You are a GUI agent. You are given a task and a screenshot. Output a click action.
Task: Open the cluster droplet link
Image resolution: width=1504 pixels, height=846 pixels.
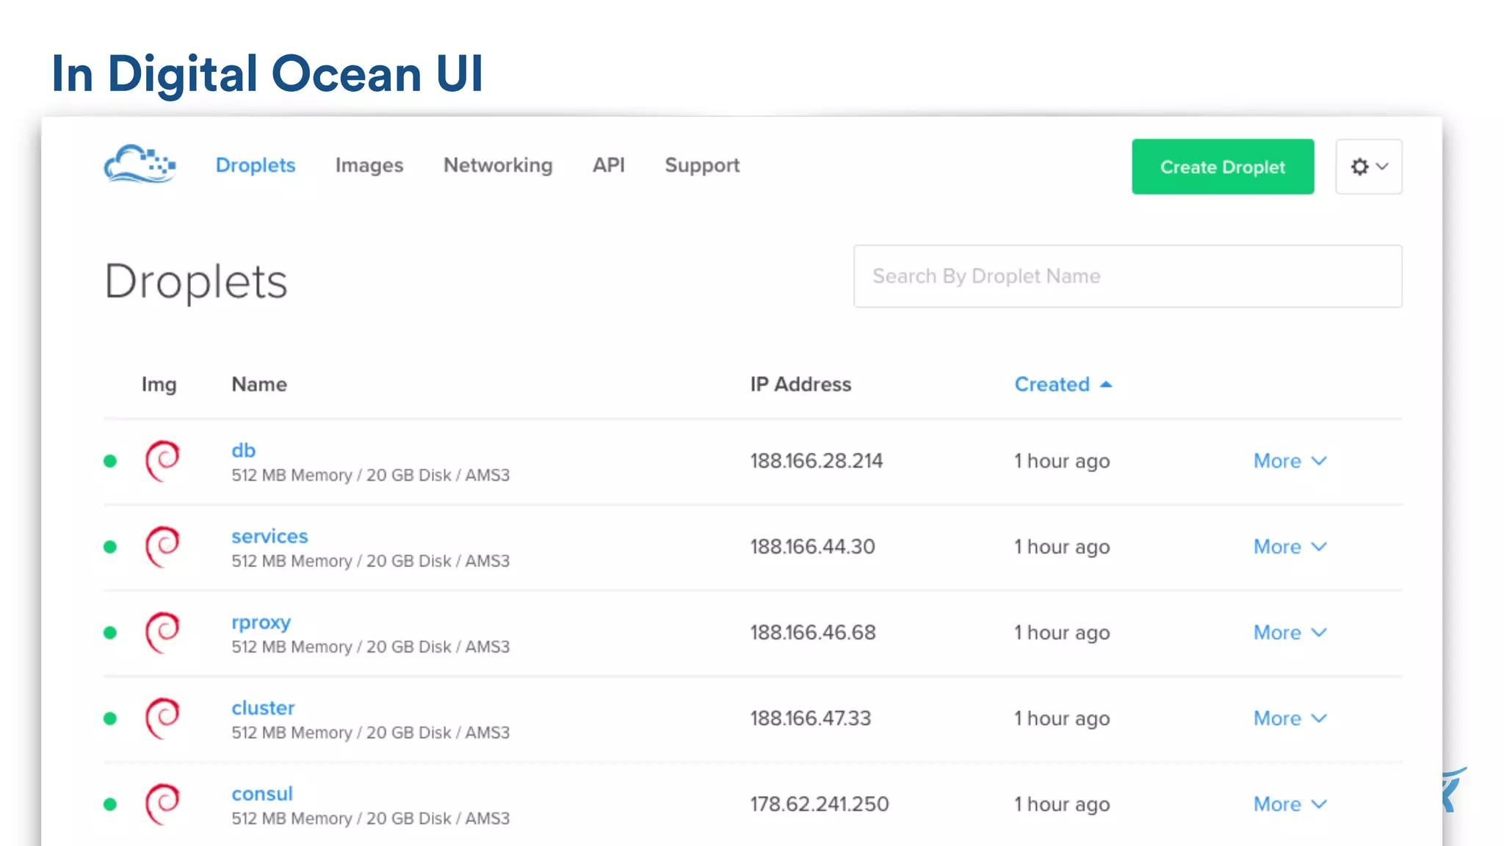point(263,708)
